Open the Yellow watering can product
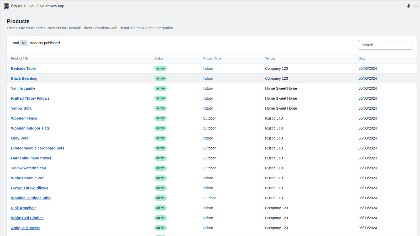 (28, 168)
